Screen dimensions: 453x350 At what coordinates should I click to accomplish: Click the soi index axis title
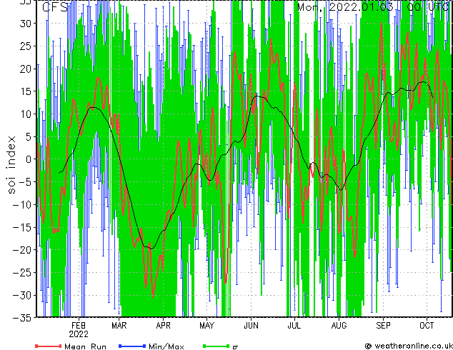11,164
